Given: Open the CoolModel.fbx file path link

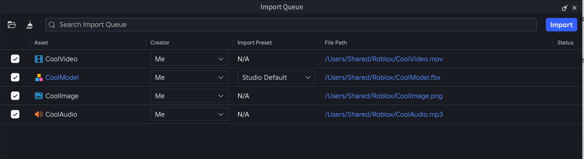Looking at the screenshot, I should pos(382,77).
